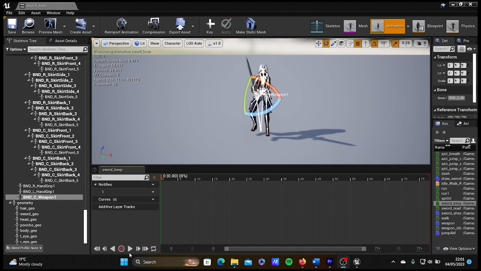This screenshot has height=271, width=481.
Task: Toggle grid snapping in viewport toolbar
Action: [x=357, y=43]
